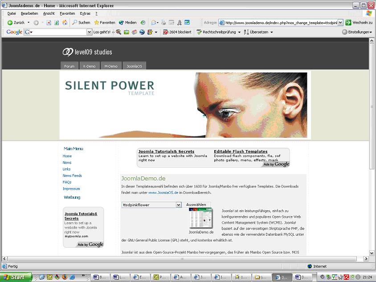Open the mail envelope toolbar button

coord(153,23)
